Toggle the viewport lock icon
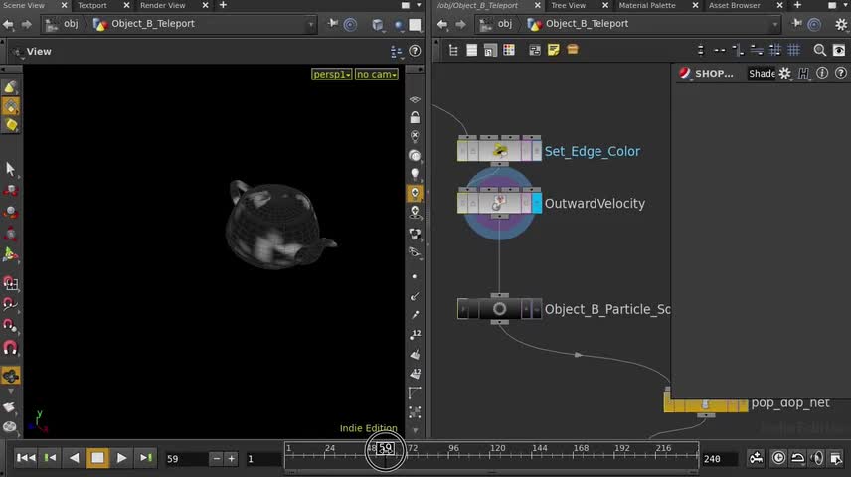Screen dimensions: 851x477 415,117
